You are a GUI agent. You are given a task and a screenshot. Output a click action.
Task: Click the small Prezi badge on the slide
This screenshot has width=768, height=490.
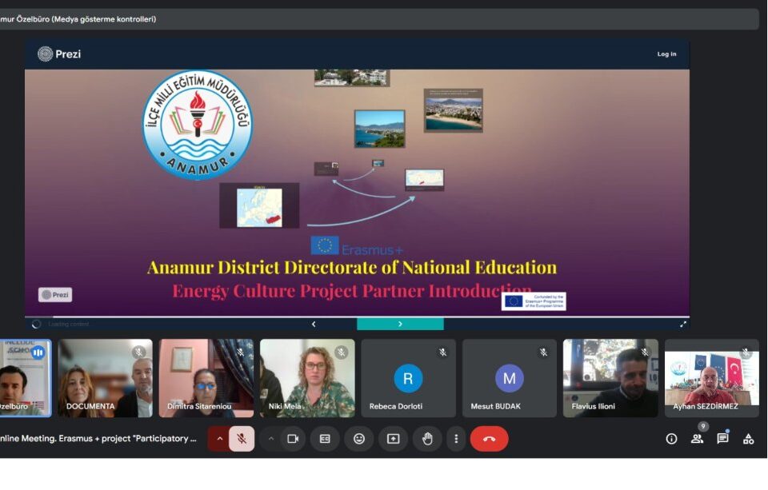point(55,295)
